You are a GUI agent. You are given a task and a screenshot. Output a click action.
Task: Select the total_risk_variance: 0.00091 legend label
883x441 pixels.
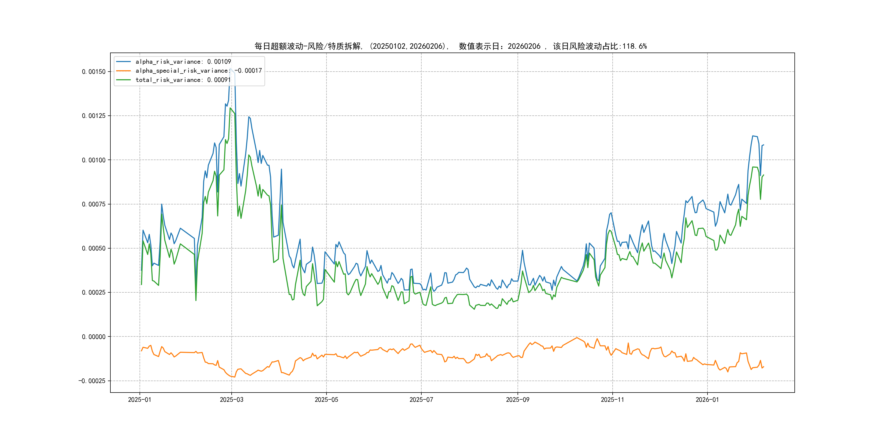click(183, 80)
